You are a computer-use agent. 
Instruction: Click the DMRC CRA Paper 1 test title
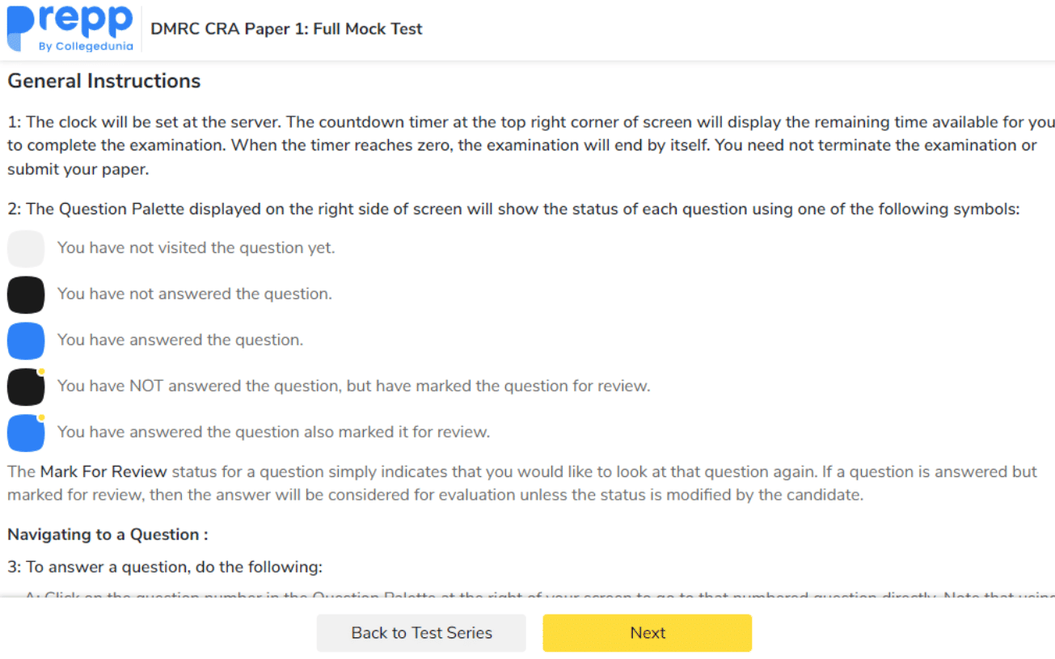[x=286, y=29]
